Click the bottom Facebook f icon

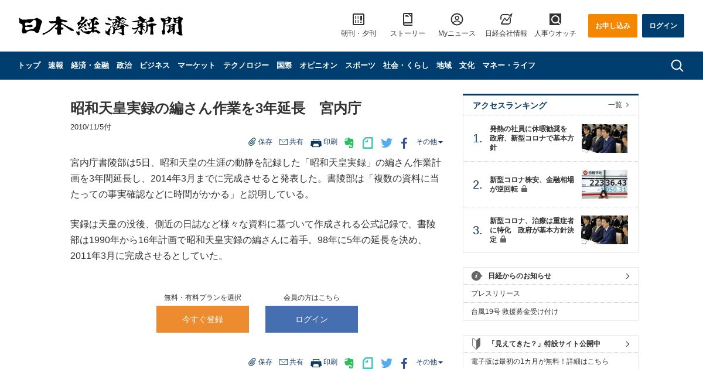tap(404, 363)
